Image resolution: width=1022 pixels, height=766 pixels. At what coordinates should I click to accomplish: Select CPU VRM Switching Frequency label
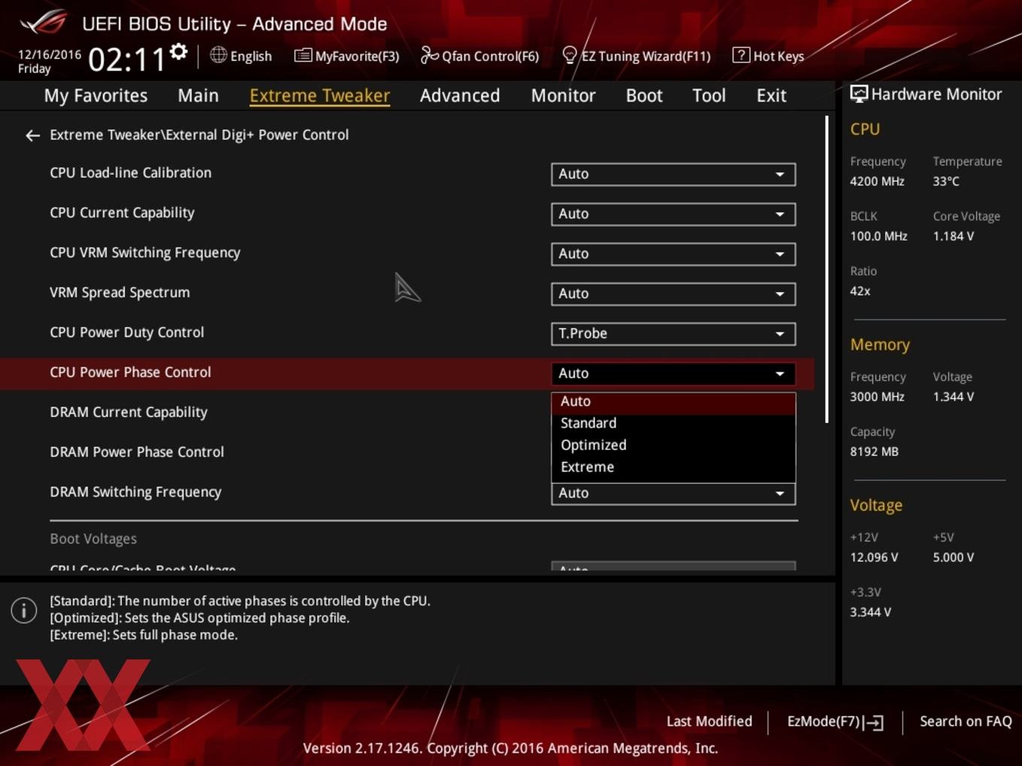point(145,252)
